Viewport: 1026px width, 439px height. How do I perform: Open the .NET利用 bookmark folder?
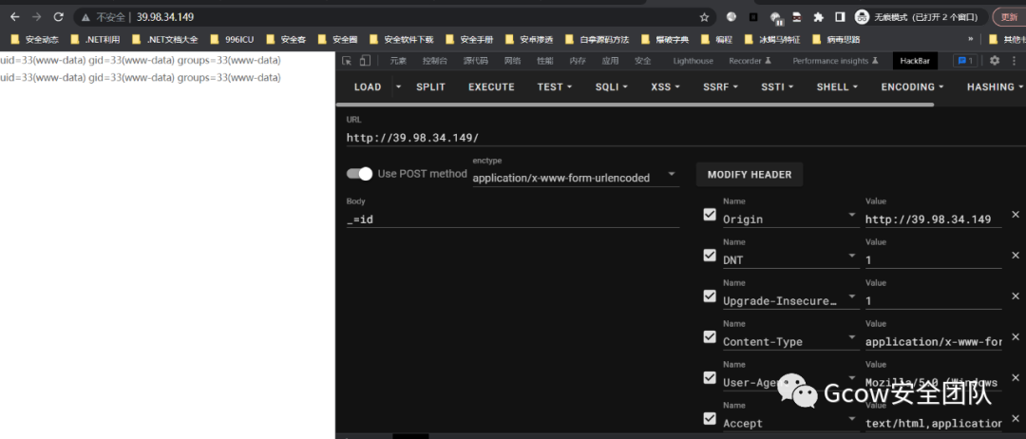tap(95, 39)
